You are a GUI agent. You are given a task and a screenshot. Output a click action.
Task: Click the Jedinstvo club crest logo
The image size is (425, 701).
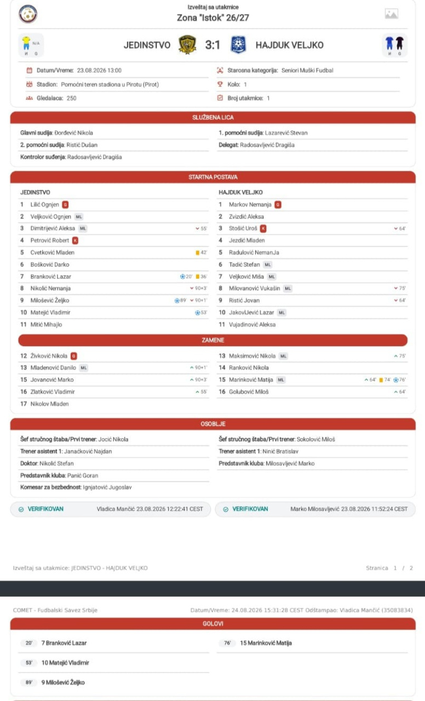tap(187, 45)
